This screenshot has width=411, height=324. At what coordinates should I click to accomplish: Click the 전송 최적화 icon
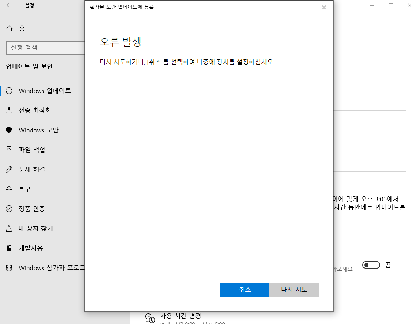click(9, 110)
